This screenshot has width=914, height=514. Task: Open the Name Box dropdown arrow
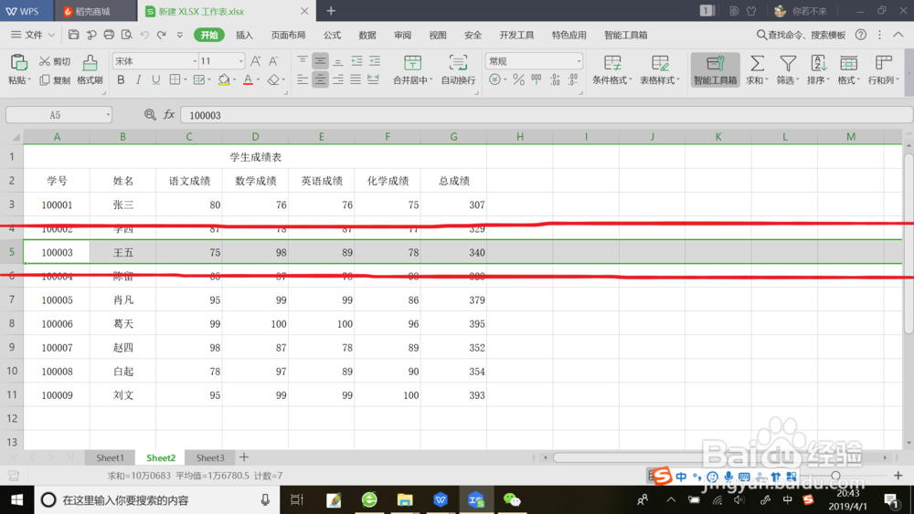click(108, 115)
